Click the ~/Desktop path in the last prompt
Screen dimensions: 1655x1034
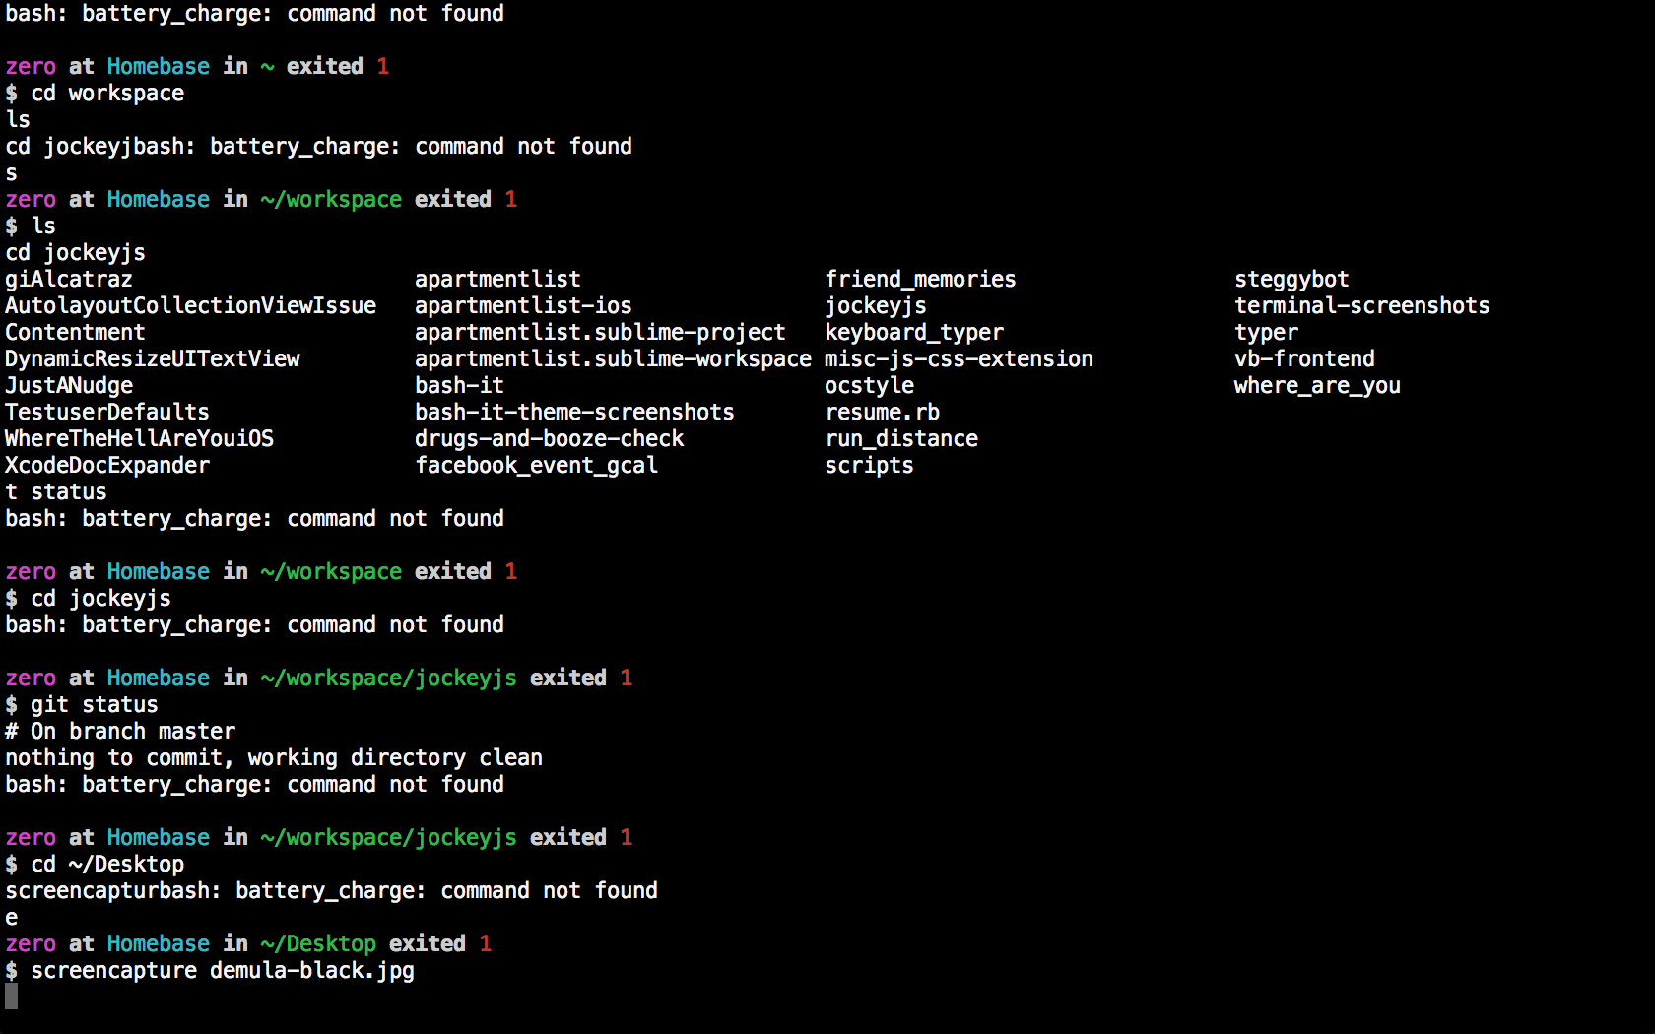[317, 944]
